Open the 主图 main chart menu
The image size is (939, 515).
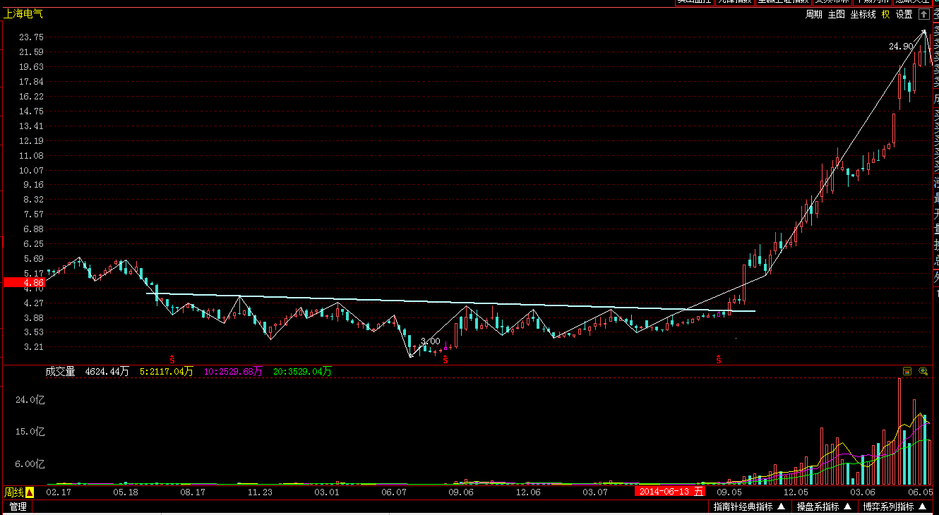[x=837, y=14]
